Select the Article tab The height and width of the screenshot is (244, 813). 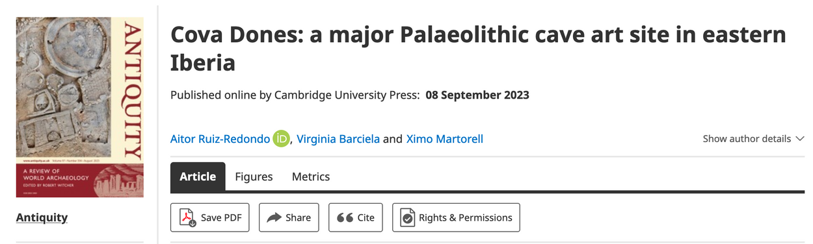(198, 177)
